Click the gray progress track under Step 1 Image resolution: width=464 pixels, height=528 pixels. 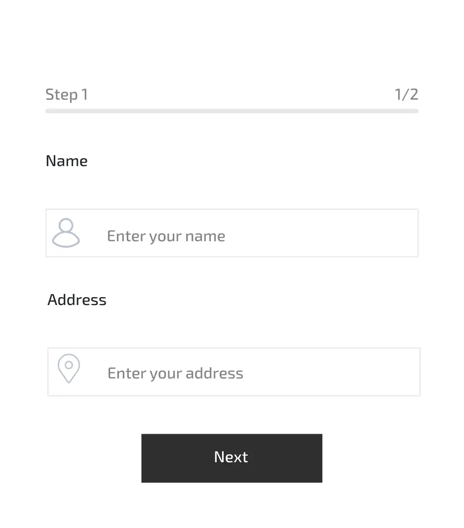pos(232,111)
